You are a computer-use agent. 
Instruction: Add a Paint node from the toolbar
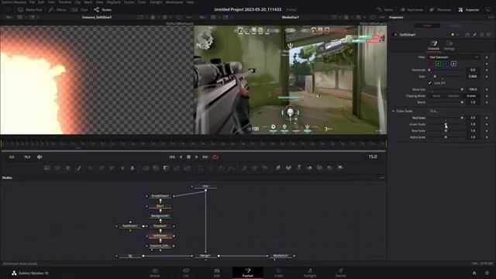click(x=78, y=168)
